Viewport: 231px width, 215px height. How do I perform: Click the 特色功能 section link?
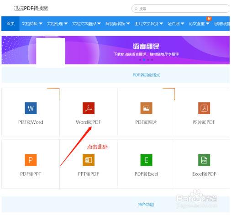coord(146,205)
